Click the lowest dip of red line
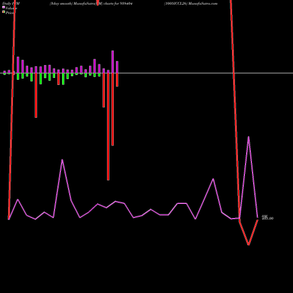The image size is (293, 293). pyautogui.click(x=248, y=244)
